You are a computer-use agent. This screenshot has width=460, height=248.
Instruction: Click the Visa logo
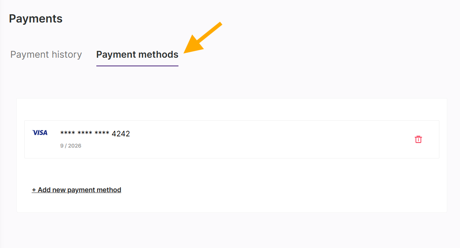[40, 133]
